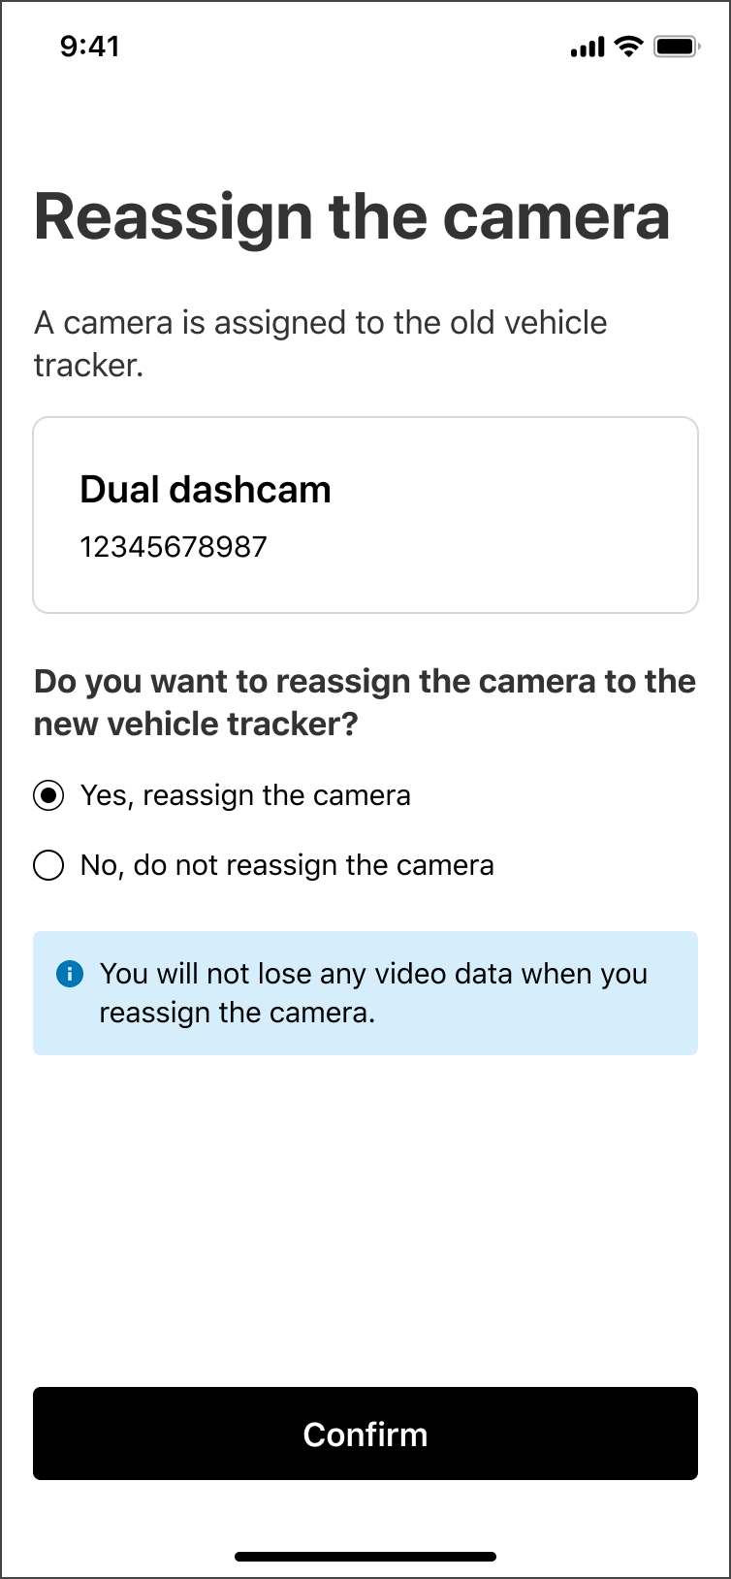Tap the 'Reassign the camera' heading
The image size is (731, 1579).
click(352, 215)
